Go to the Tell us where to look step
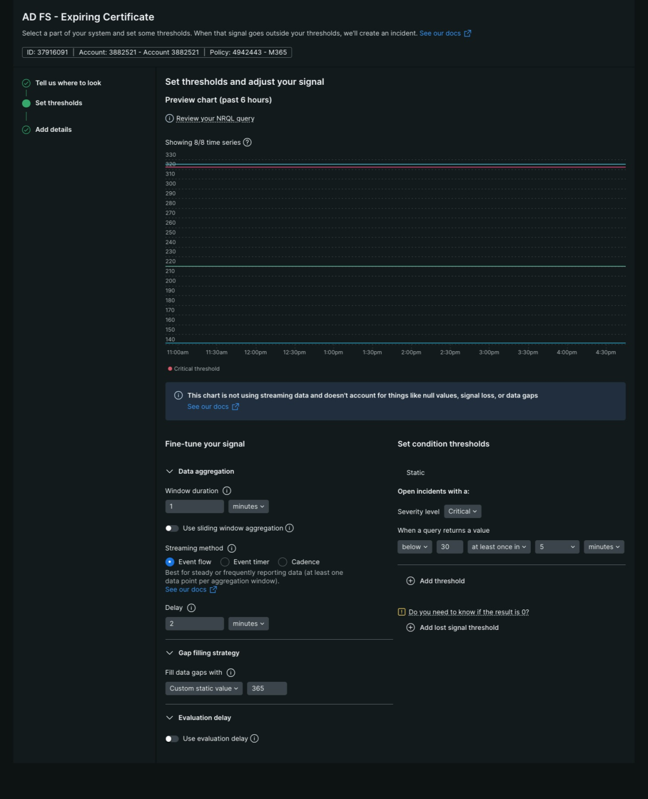648x799 pixels. click(x=68, y=83)
